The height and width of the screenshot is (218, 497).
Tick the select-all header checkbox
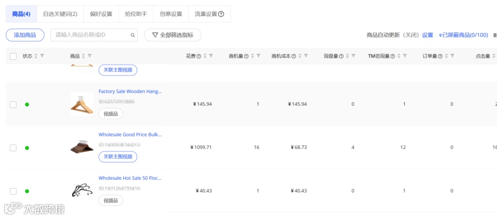(13, 56)
